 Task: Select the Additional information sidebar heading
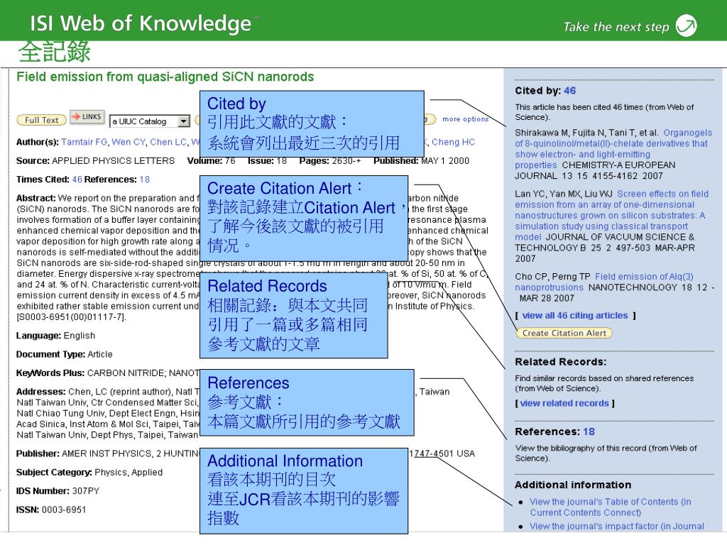click(573, 485)
